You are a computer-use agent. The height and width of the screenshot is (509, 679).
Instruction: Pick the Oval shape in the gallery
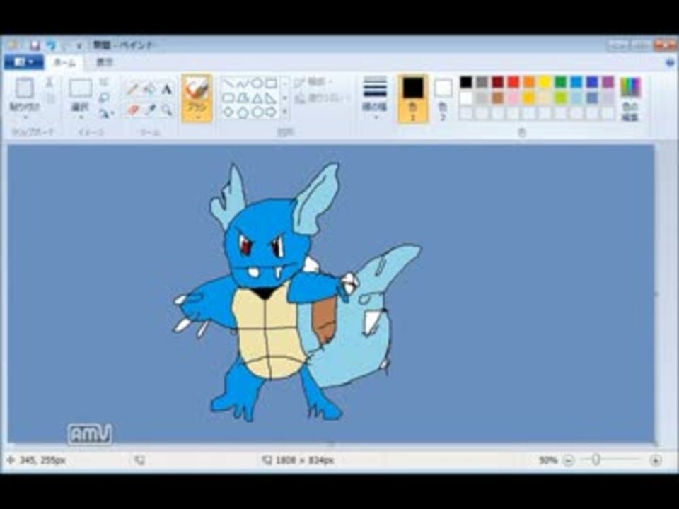pyautogui.click(x=257, y=83)
